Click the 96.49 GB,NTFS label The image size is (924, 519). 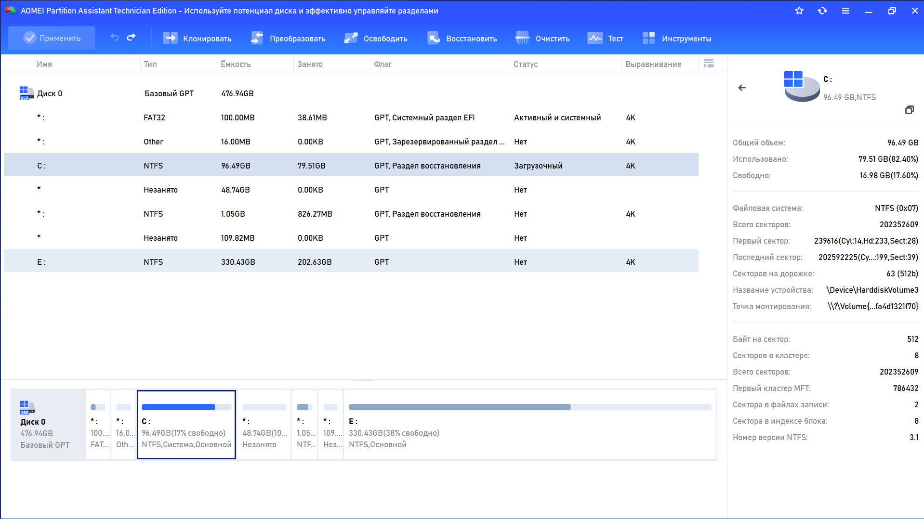pos(849,97)
